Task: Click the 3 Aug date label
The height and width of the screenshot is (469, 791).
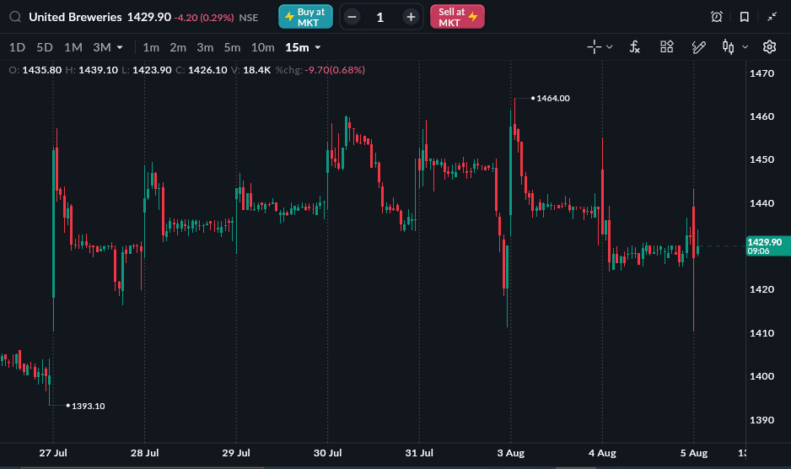Action: (x=510, y=453)
